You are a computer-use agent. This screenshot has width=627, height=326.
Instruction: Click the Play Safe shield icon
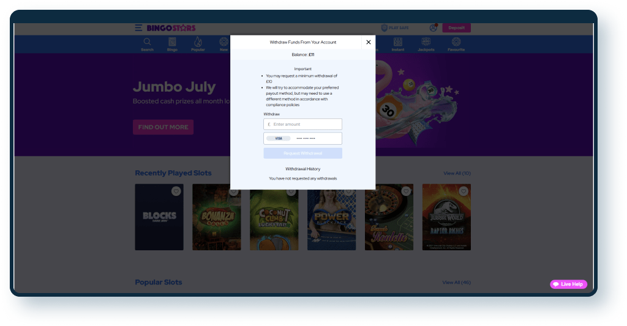(x=385, y=28)
